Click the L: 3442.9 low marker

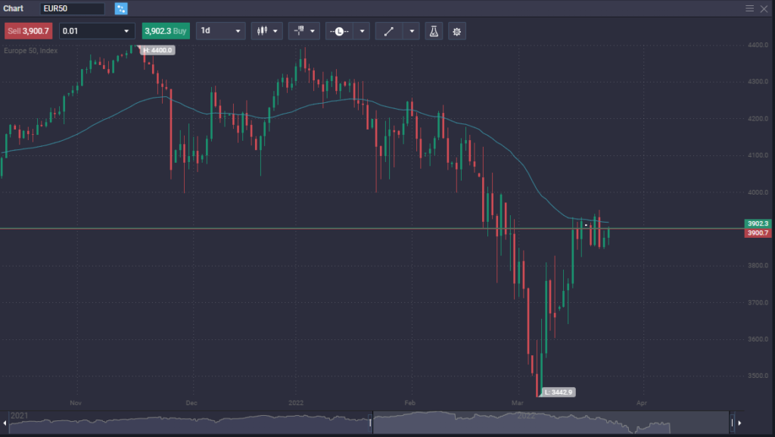[x=559, y=392]
